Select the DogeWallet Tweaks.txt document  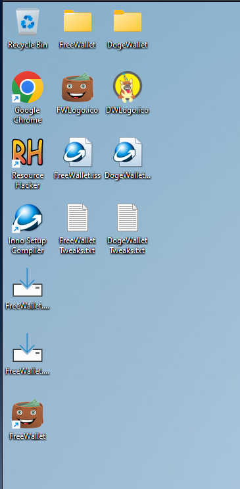128,217
